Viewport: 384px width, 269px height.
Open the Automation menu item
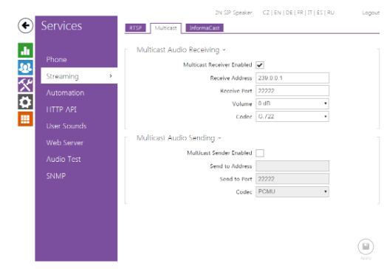pyautogui.click(x=65, y=93)
